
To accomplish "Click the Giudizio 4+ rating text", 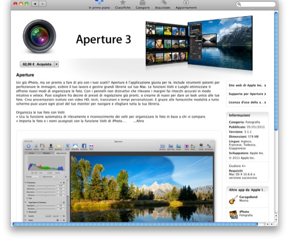I will point(237,166).
